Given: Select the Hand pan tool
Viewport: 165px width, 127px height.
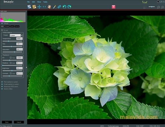Looking at the screenshot, I should pos(49,7).
